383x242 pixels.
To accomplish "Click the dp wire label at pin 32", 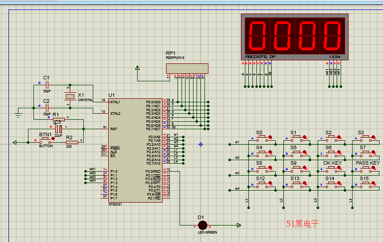I will coord(174,127).
